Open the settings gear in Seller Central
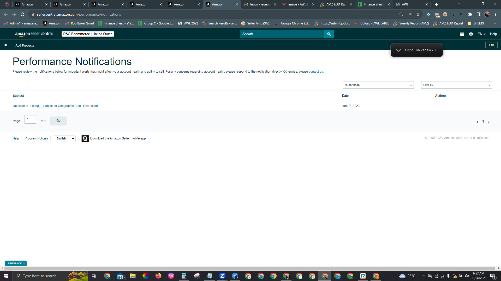The width and height of the screenshot is (501, 281). (471, 34)
